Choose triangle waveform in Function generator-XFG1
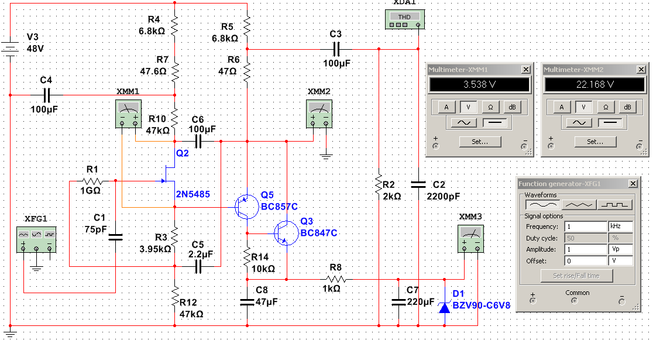This screenshot has height=340, width=653. click(x=579, y=205)
